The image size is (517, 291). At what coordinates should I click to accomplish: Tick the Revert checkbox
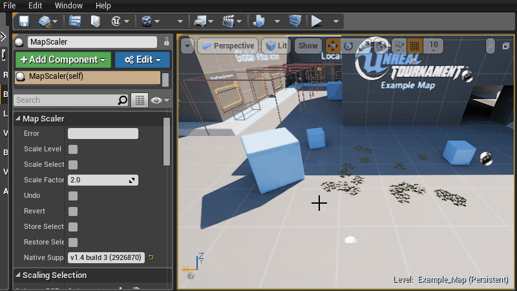point(73,211)
